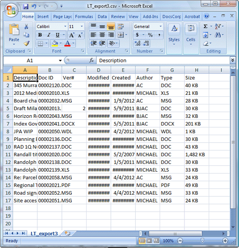The height and width of the screenshot is (248, 239).
Task: Select the LT_export3 sheet tab
Action: point(44,234)
